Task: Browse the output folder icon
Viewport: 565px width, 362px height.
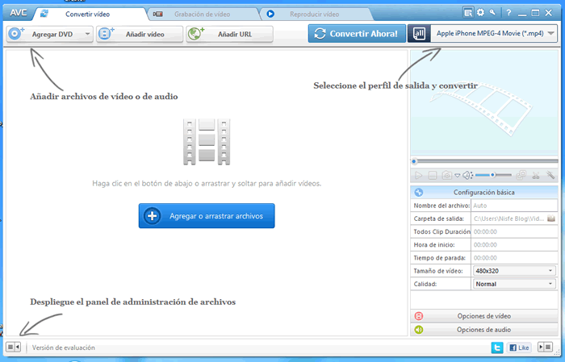Action: point(551,218)
